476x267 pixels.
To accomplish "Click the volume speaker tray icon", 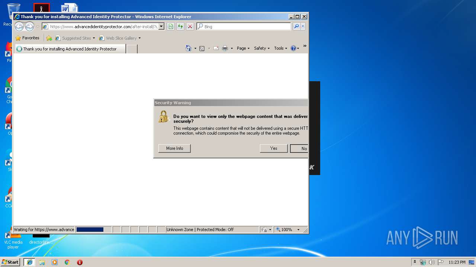I will pyautogui.click(x=431, y=262).
